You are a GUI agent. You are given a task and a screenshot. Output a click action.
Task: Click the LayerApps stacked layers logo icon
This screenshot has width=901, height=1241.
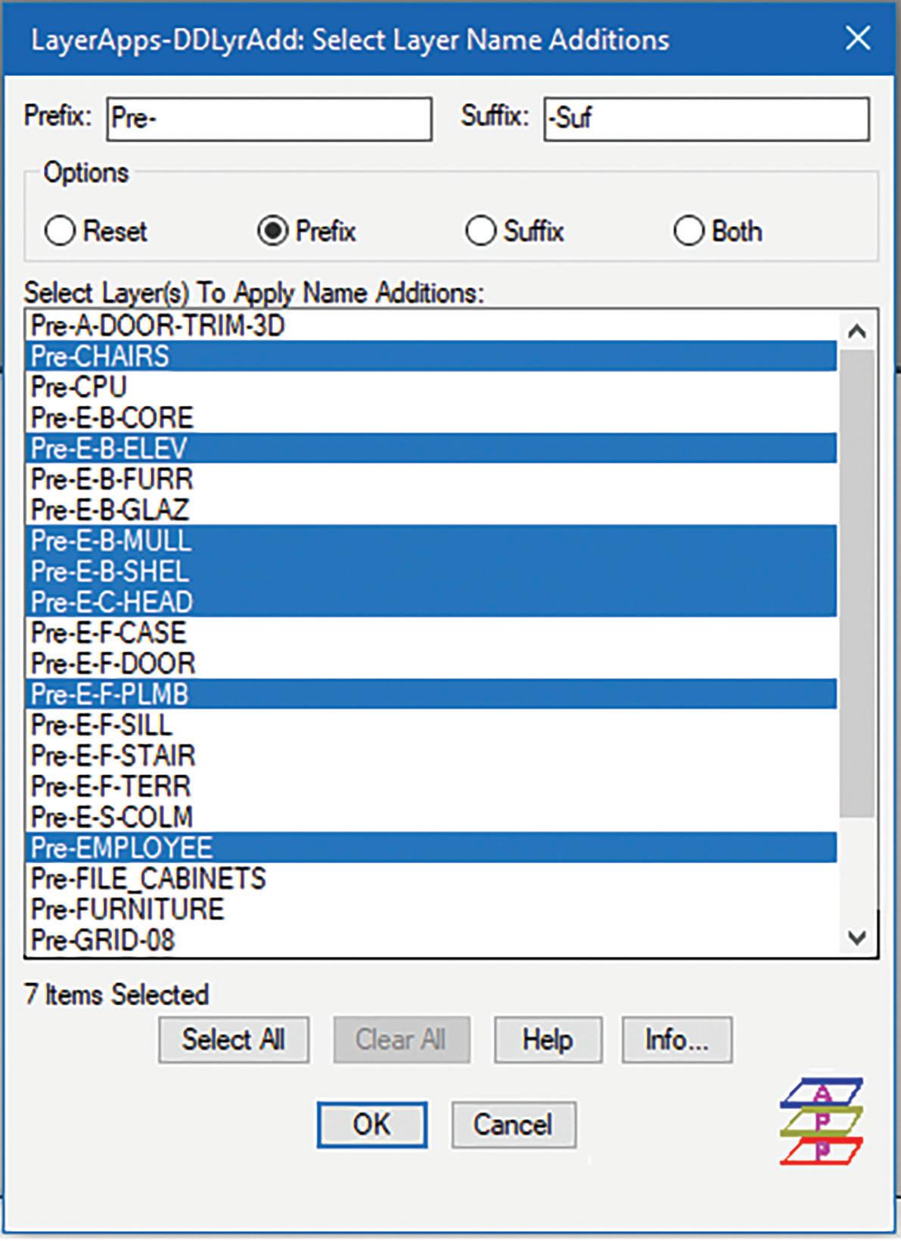[822, 1122]
